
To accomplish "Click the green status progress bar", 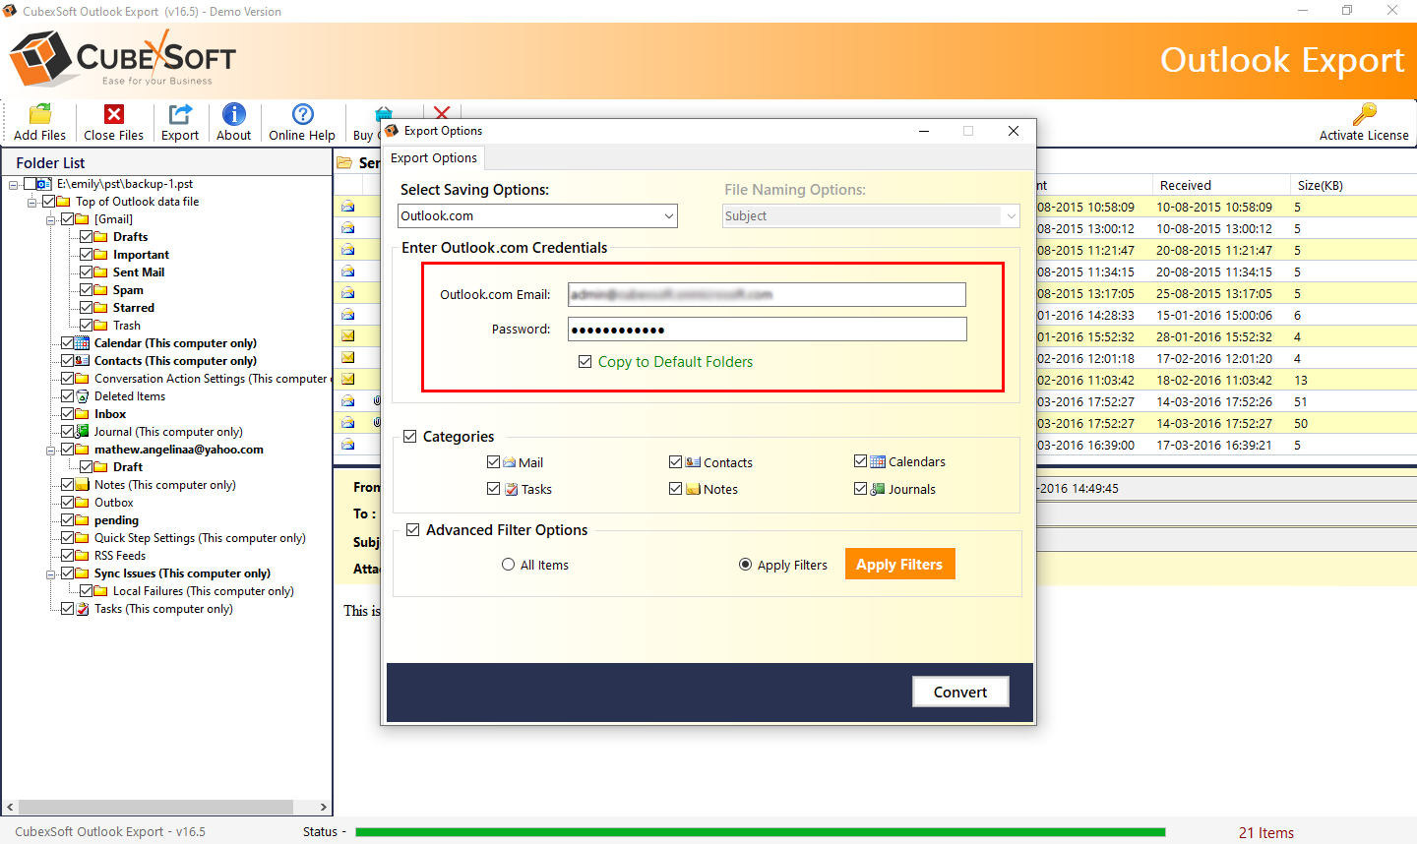I will point(760,832).
